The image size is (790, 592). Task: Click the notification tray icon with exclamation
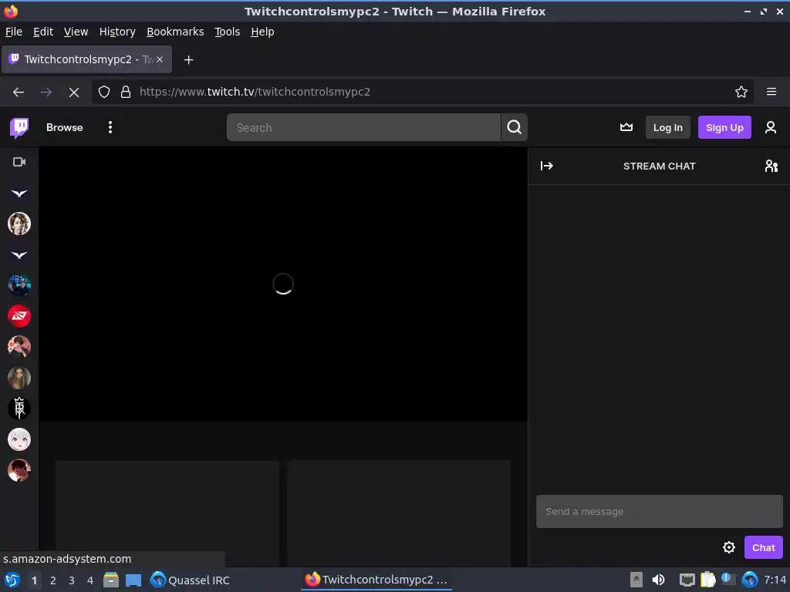[x=728, y=580]
